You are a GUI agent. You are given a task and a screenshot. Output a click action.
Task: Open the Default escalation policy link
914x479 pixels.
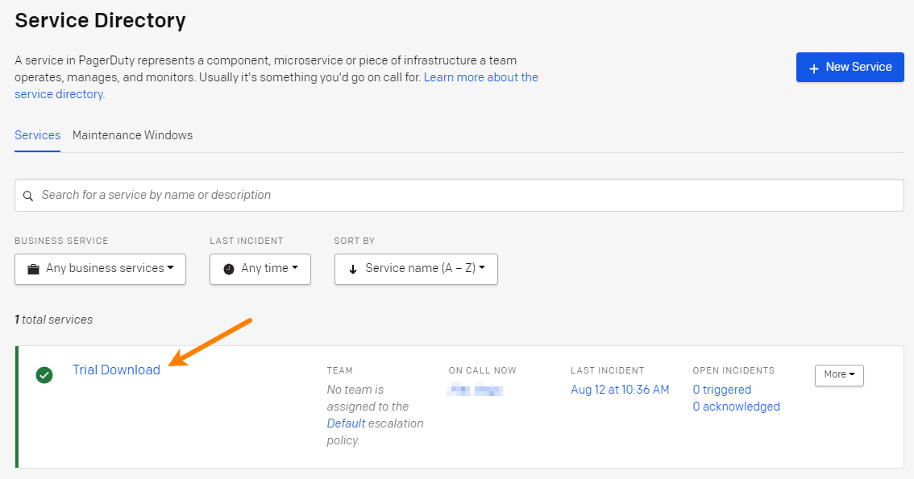point(346,423)
